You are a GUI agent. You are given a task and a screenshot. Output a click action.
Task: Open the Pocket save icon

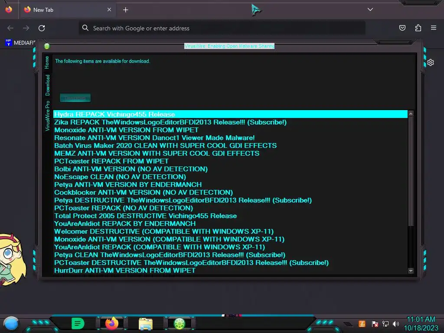click(402, 28)
